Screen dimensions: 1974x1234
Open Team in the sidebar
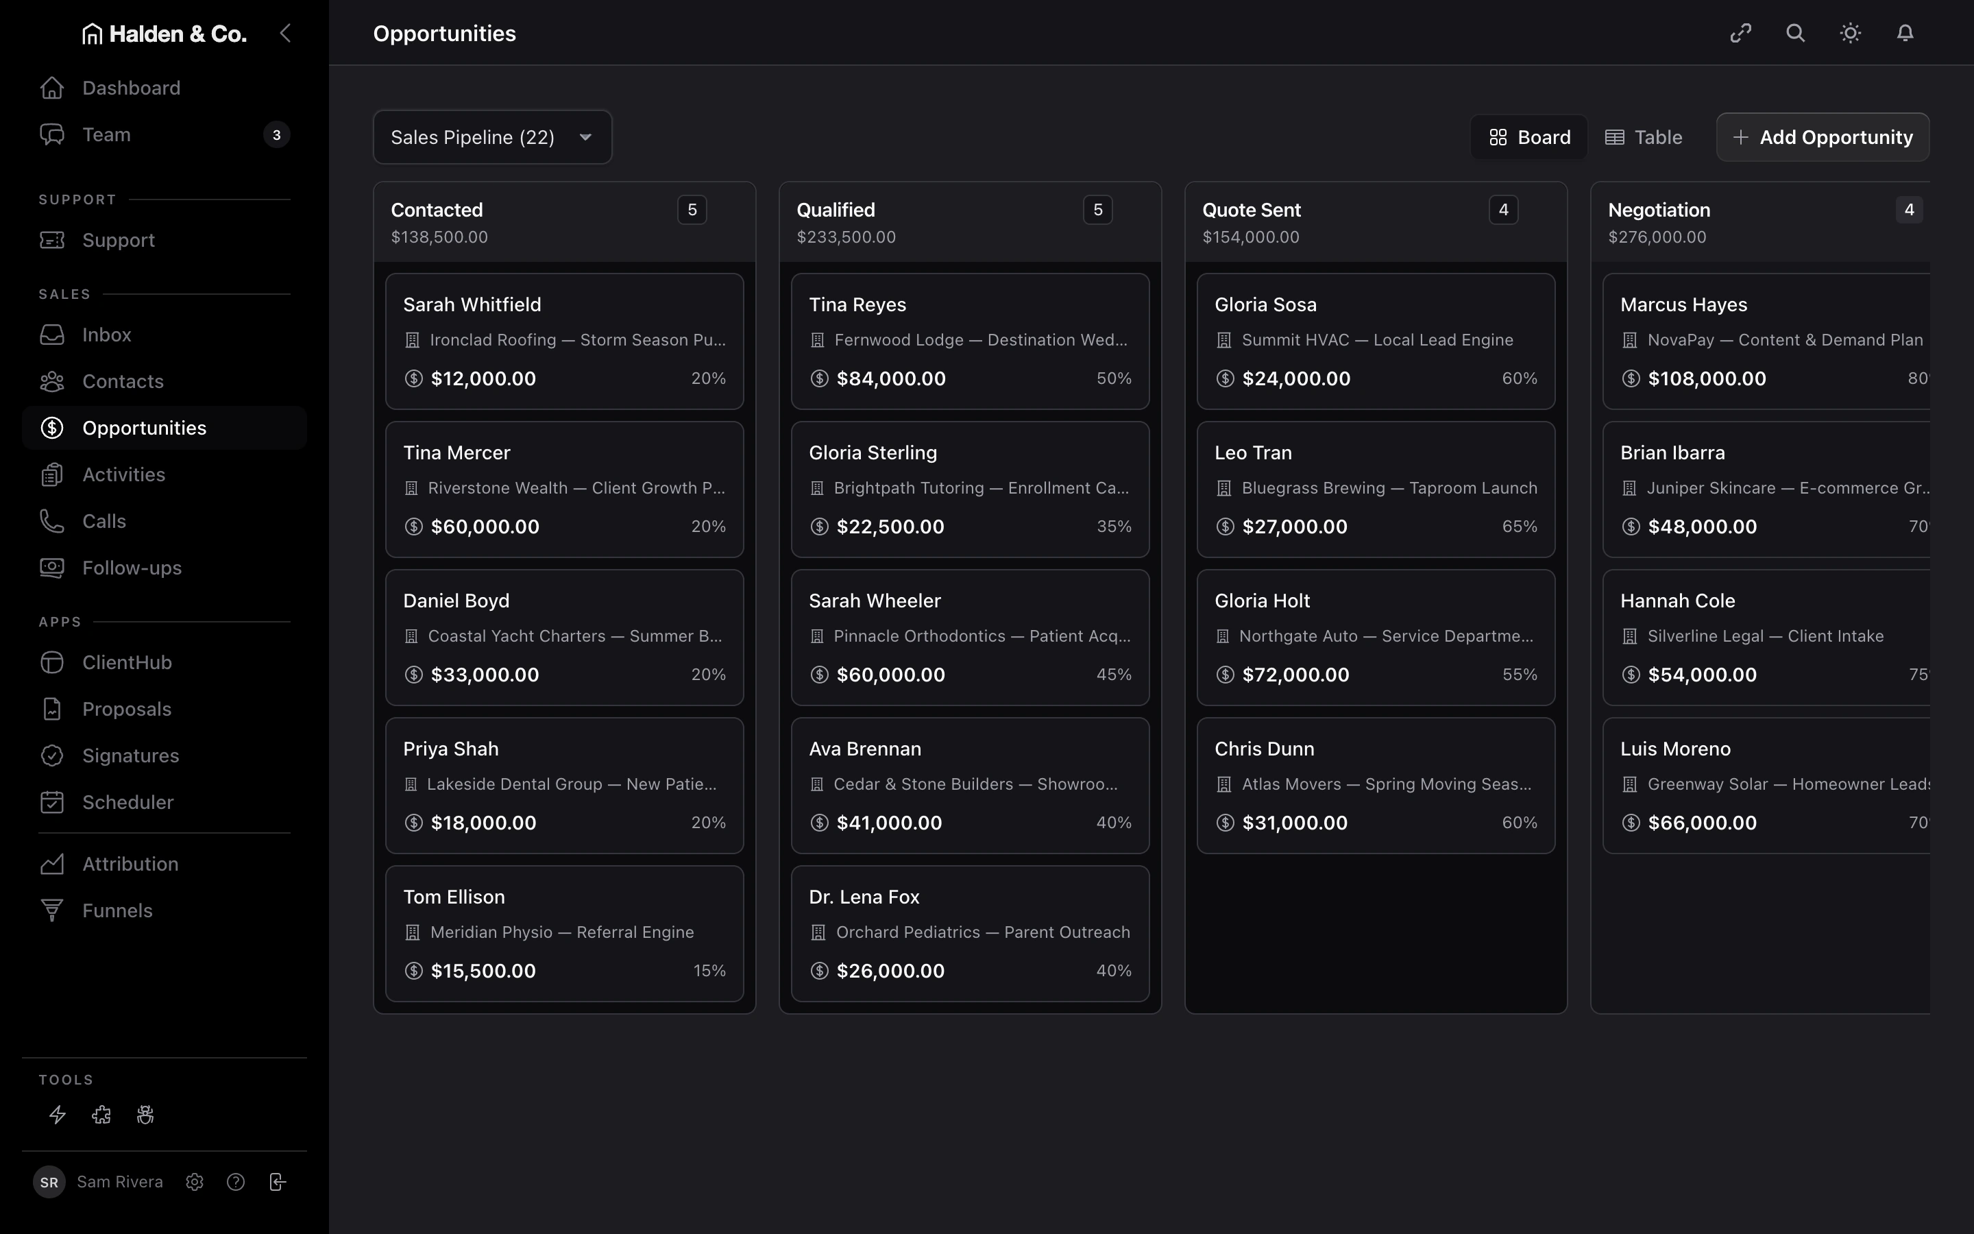tap(164, 134)
